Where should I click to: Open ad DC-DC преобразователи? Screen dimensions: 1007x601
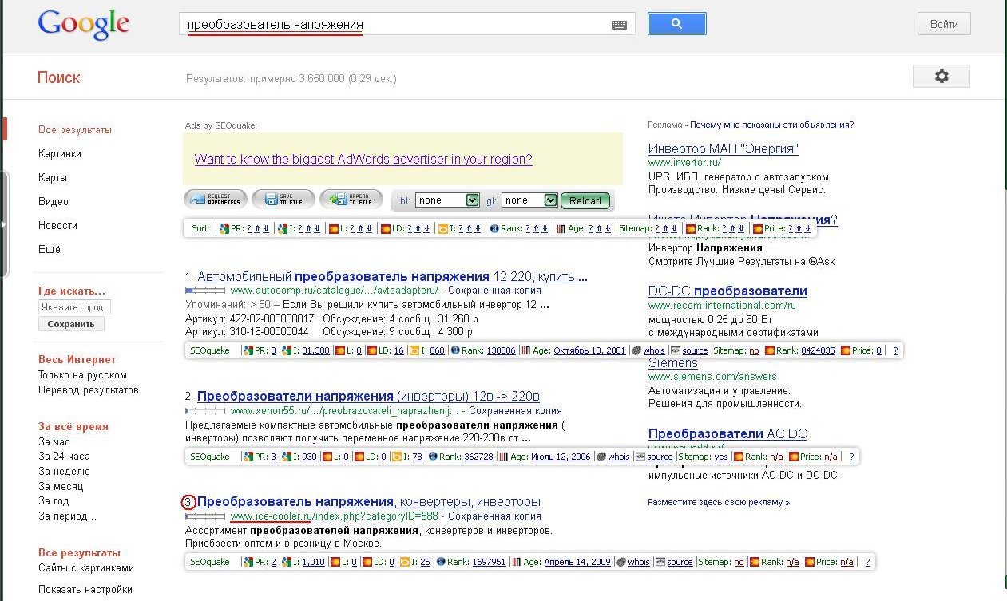727,291
